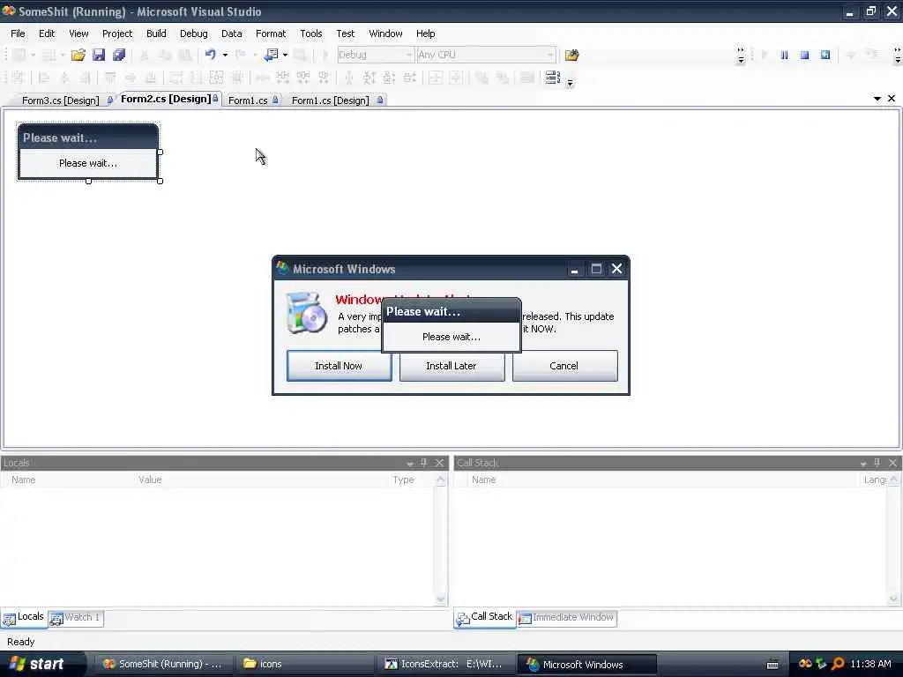Open the Any CPU platform combo box

coord(486,55)
